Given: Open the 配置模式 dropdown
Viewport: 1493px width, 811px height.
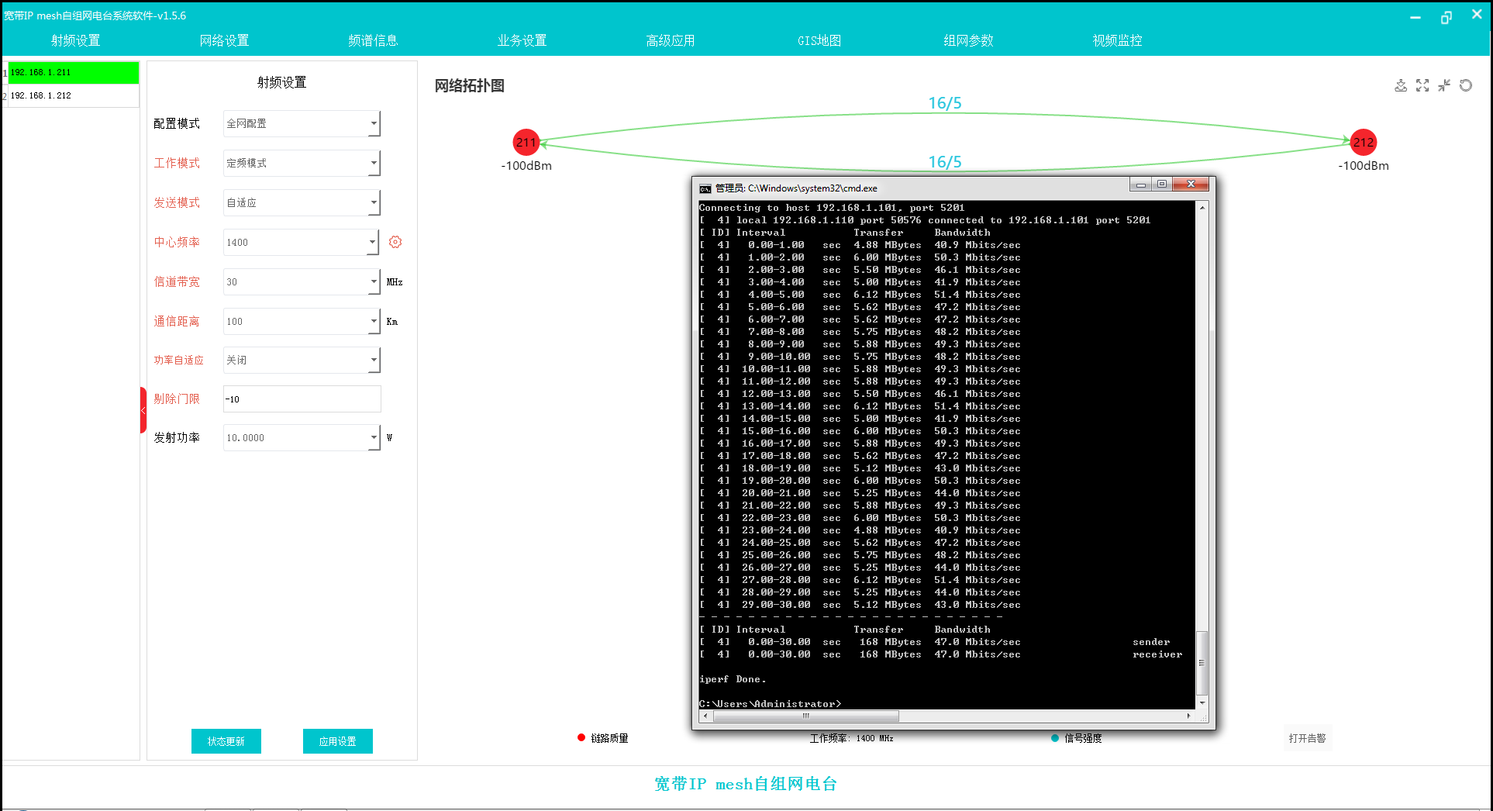Looking at the screenshot, I should click(374, 124).
